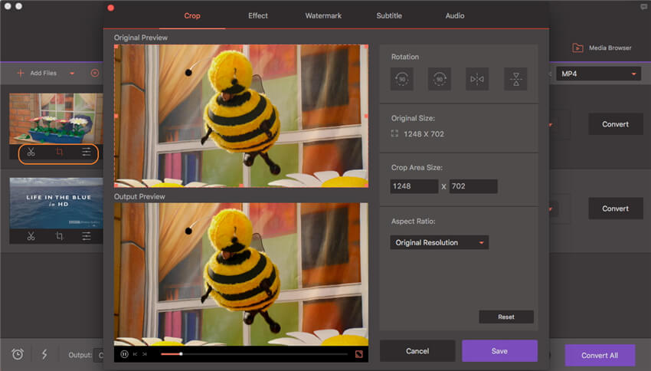Open effects settings icon under bee video
The image size is (651, 371).
[87, 152]
